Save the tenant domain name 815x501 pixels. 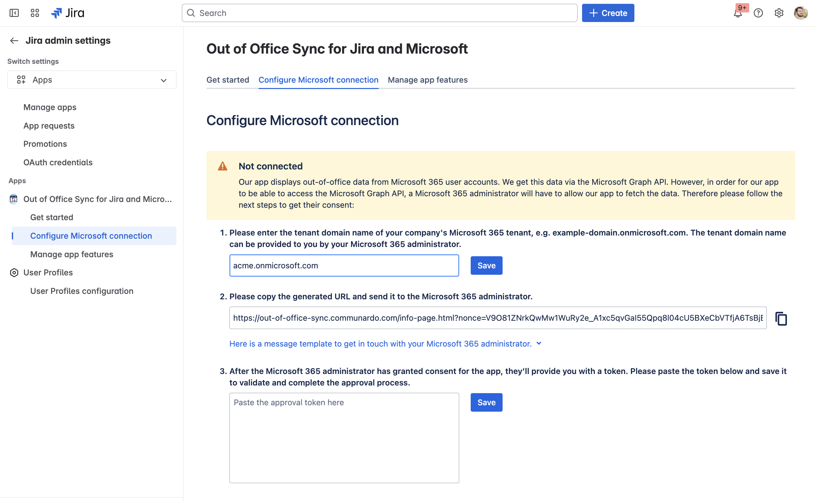click(486, 265)
